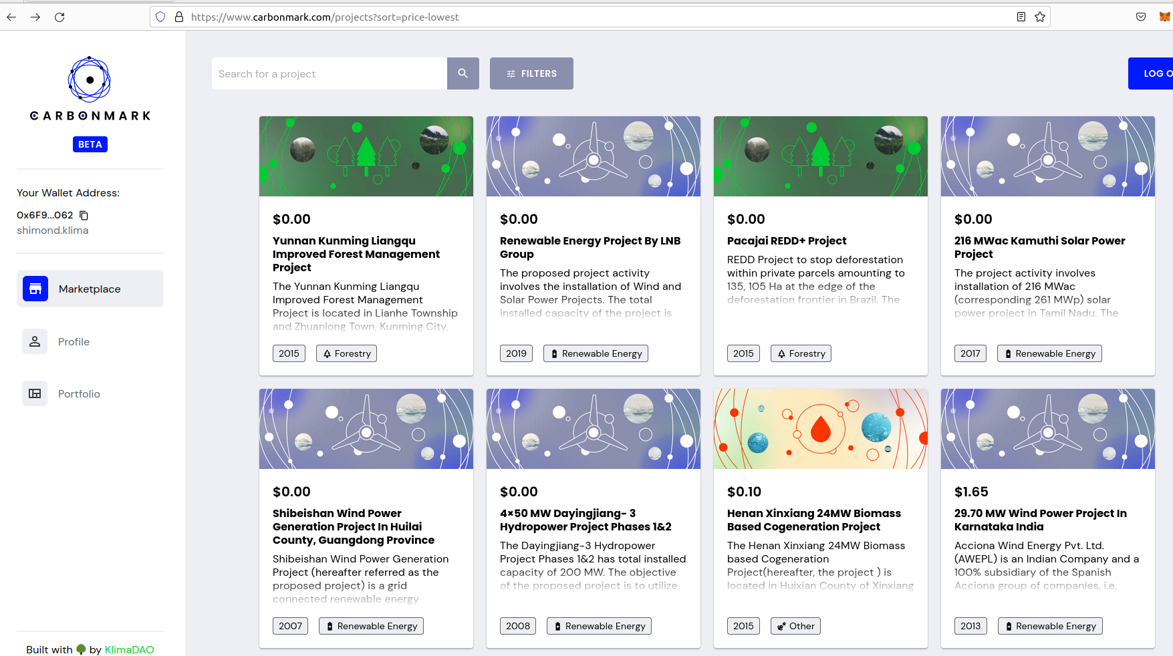Click the filter sliders icon on FILTERS

pyautogui.click(x=511, y=73)
